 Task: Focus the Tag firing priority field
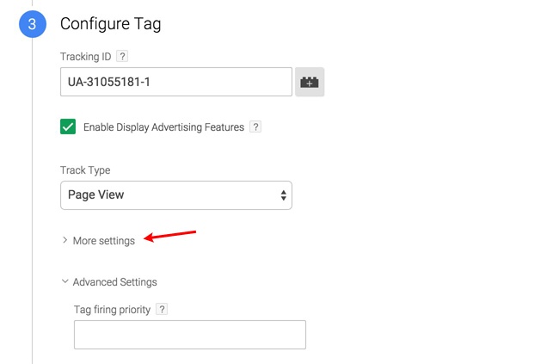pyautogui.click(x=189, y=335)
